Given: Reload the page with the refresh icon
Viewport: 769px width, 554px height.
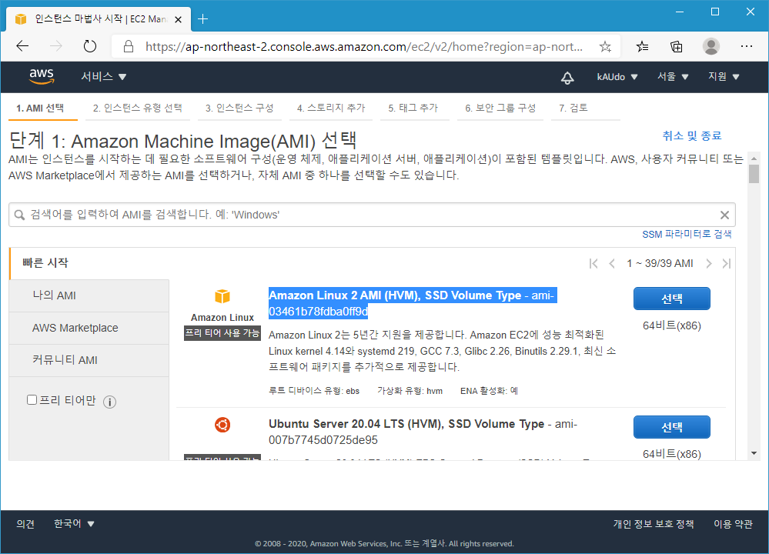Looking at the screenshot, I should tap(90, 47).
